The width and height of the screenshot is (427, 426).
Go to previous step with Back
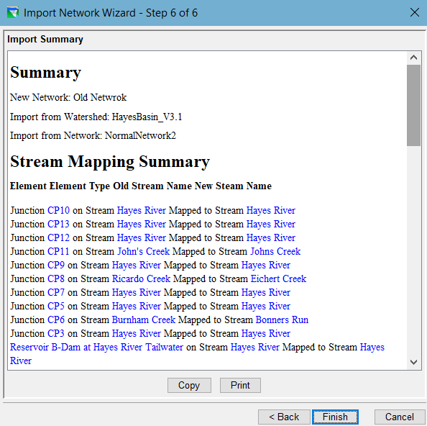pyautogui.click(x=284, y=417)
